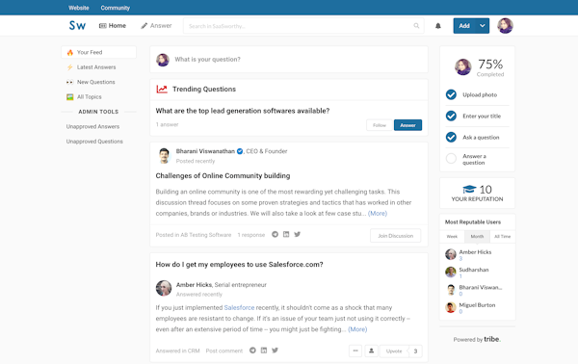Image resolution: width=578 pixels, height=364 pixels.
Task: Open Amber Hicks in reputable users
Action: tap(475, 252)
